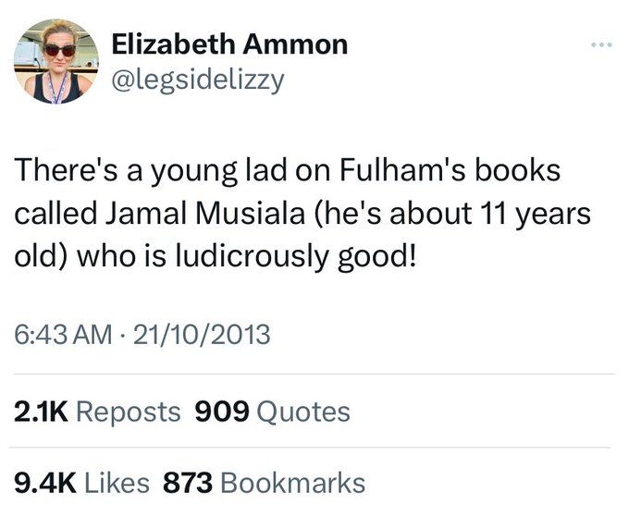Click the 909 quote count
This screenshot has width=629, height=517.
coord(222,411)
